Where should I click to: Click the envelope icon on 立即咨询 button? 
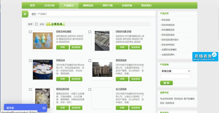(48, 24)
